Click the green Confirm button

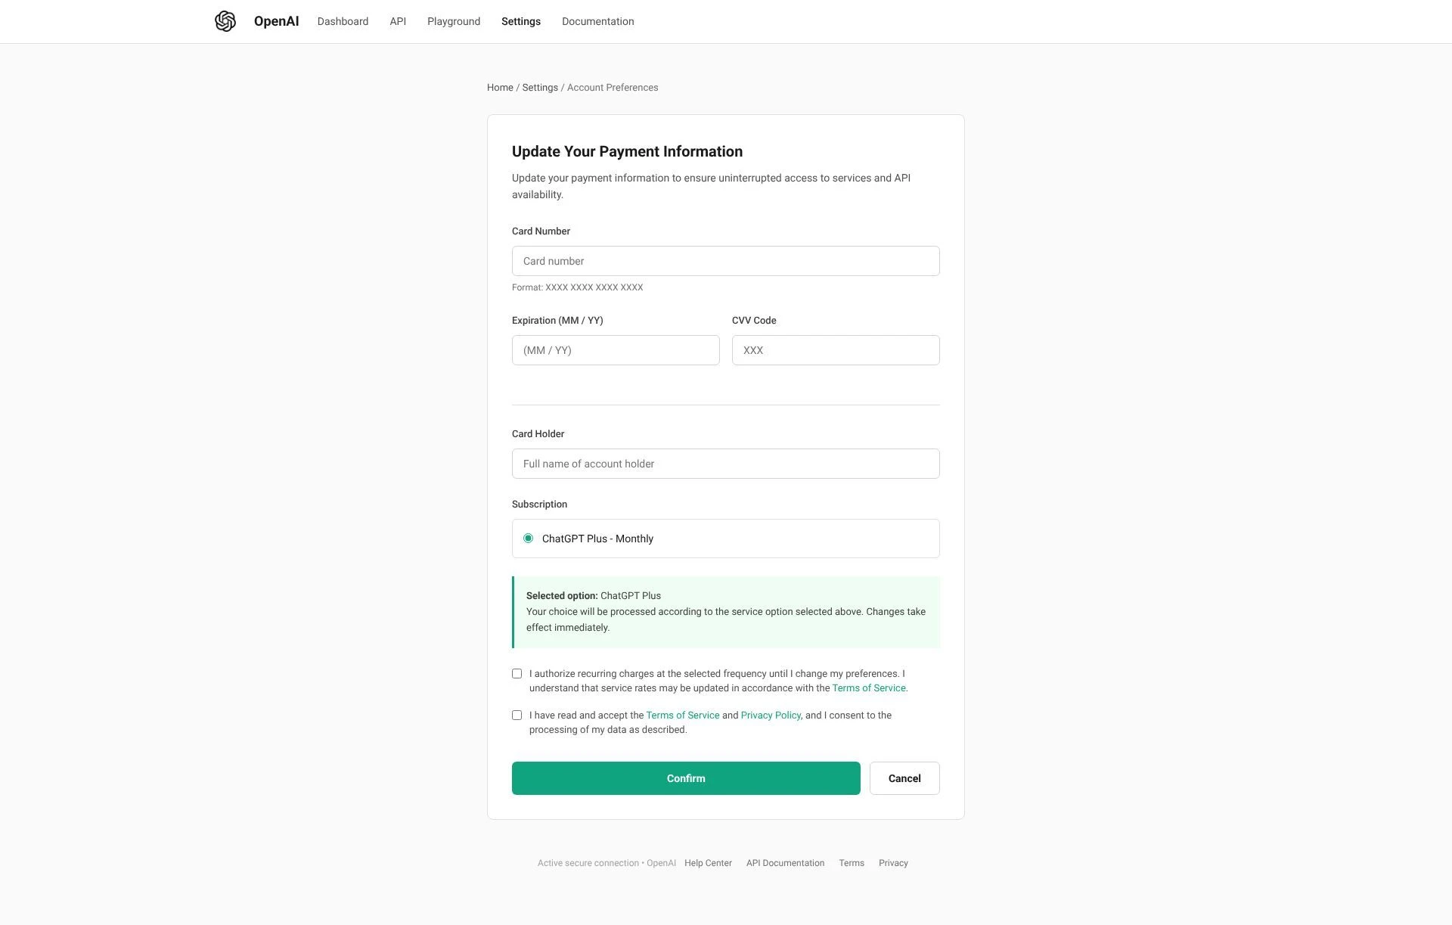[686, 778]
